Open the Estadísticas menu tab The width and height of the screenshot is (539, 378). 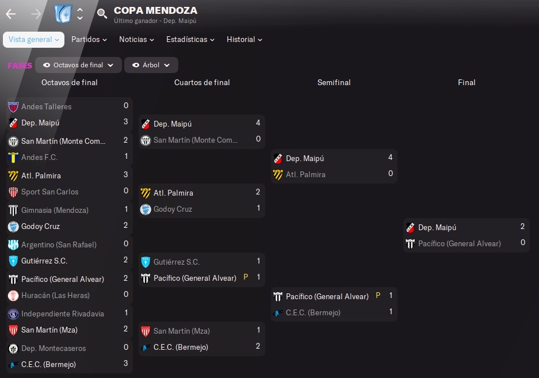click(190, 40)
